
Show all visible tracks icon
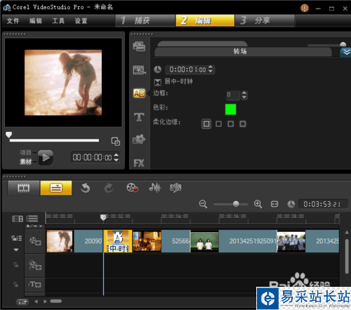coord(18,219)
